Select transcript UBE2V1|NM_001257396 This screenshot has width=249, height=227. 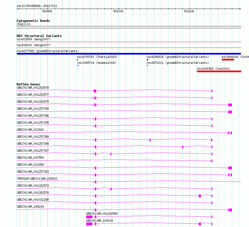33,116
